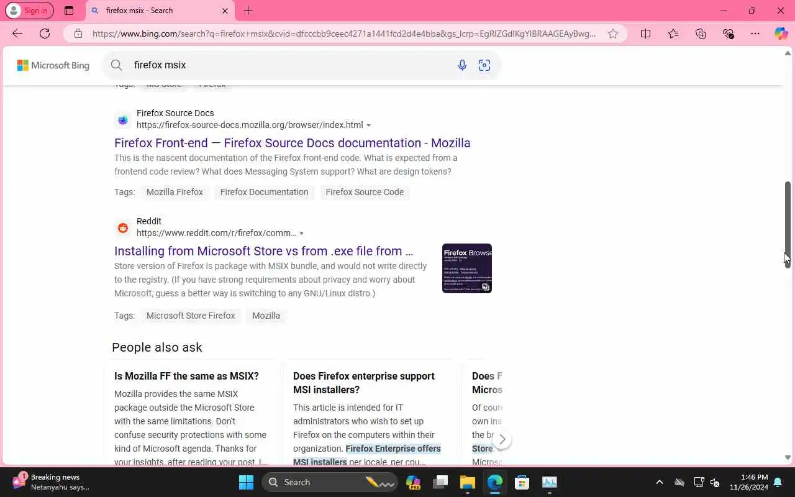Click the scrollbar down arrow
Image resolution: width=795 pixels, height=497 pixels.
[x=788, y=458]
